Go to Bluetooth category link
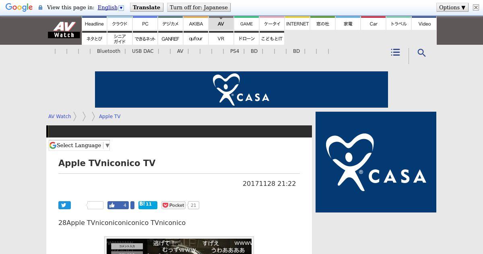The height and width of the screenshot is (254, 483). (x=109, y=51)
